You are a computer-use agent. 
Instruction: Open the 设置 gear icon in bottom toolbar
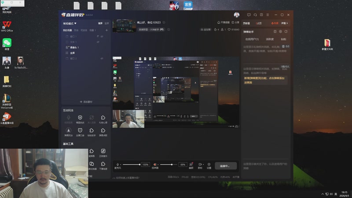pos(209,166)
